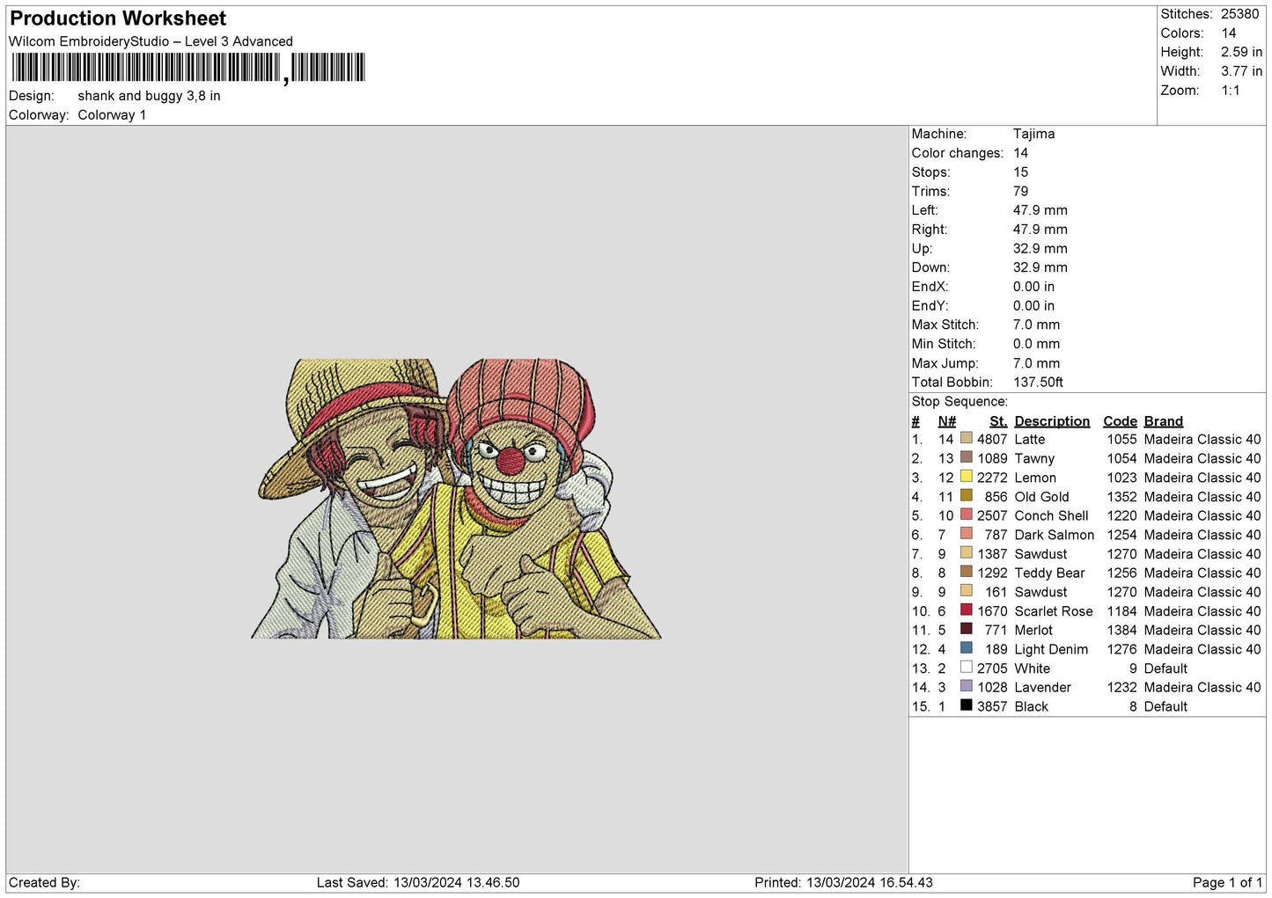
Task: Click the Merlot color swatch
Action: [x=966, y=629]
